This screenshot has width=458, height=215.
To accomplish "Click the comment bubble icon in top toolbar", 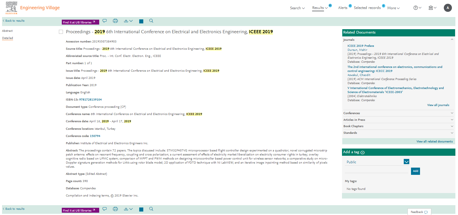I will click(x=105, y=21).
